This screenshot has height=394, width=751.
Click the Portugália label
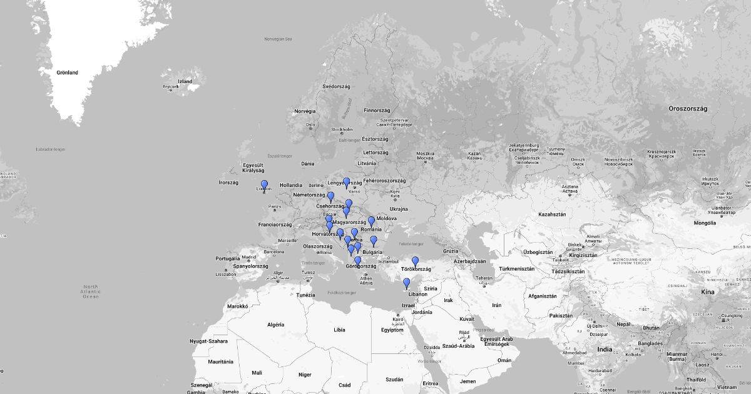(x=228, y=258)
